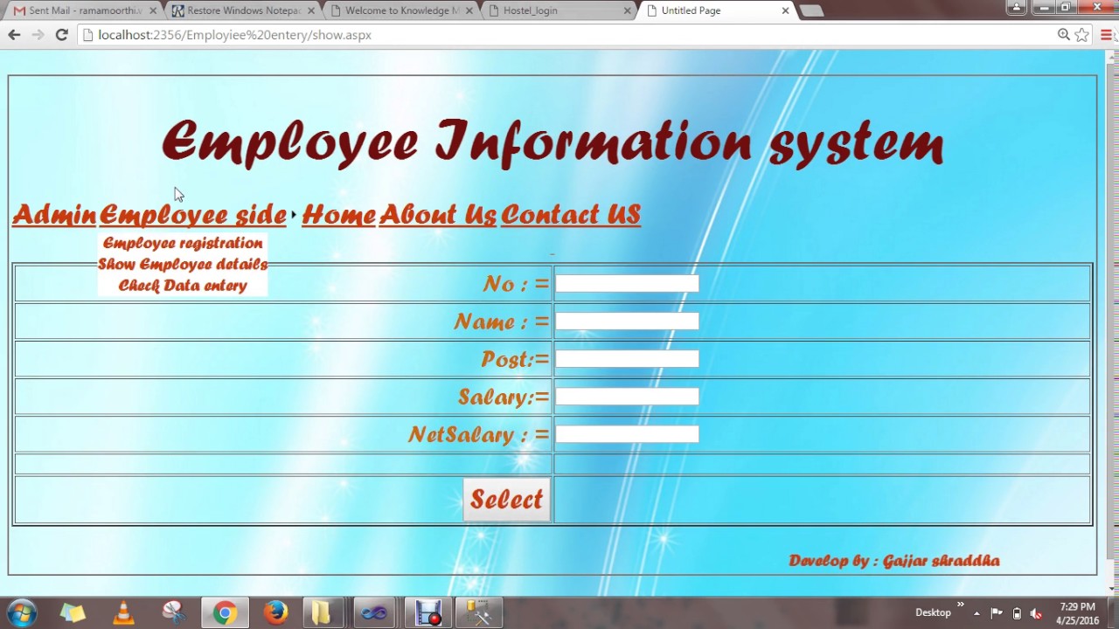Viewport: 1119px width, 629px height.
Task: Show hidden system tray icons
Action: tap(977, 613)
